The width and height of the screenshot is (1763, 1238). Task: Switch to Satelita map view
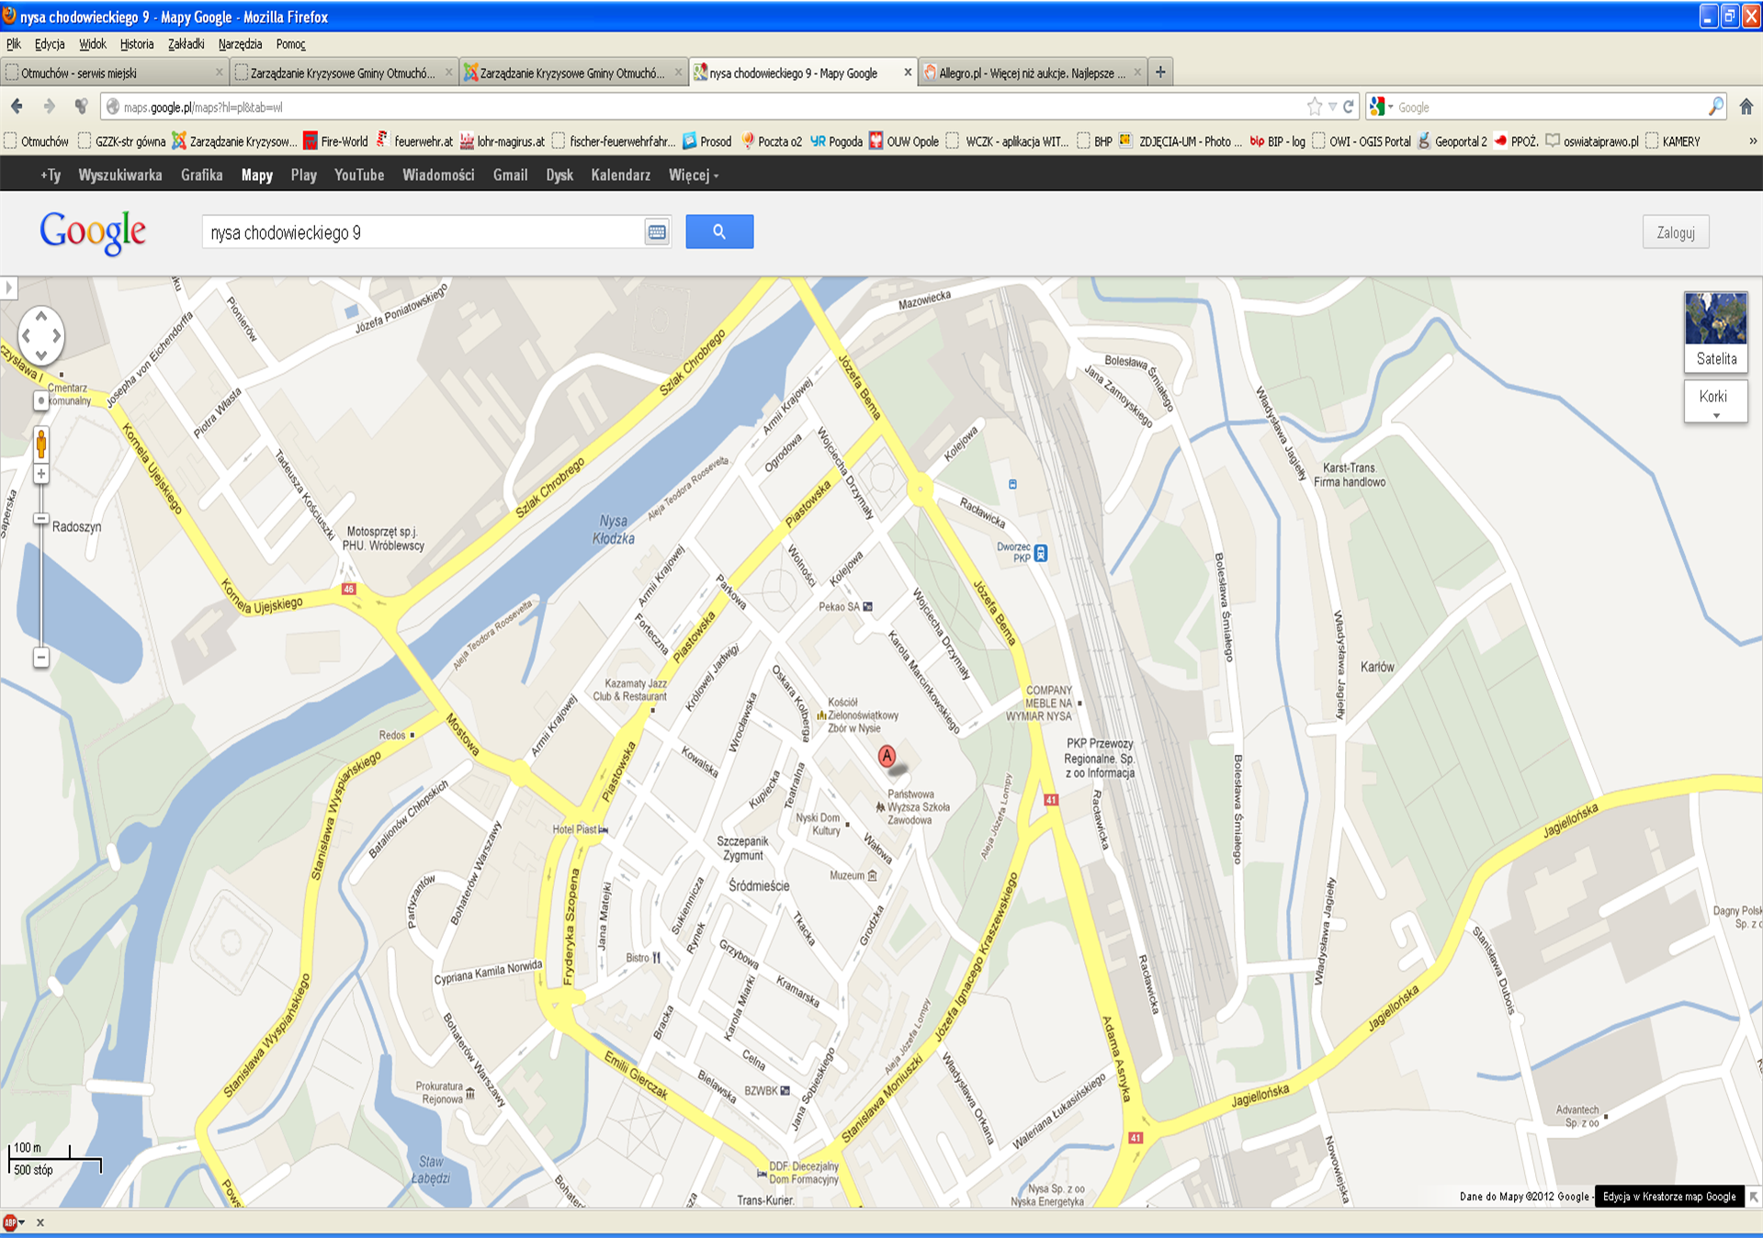[1715, 332]
